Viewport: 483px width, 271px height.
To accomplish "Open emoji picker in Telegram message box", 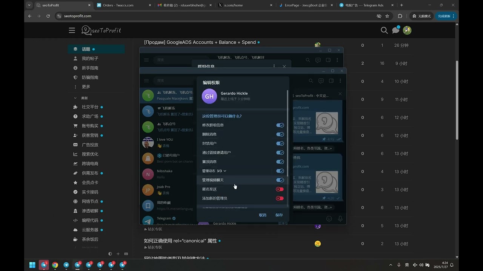I will pyautogui.click(x=329, y=219).
